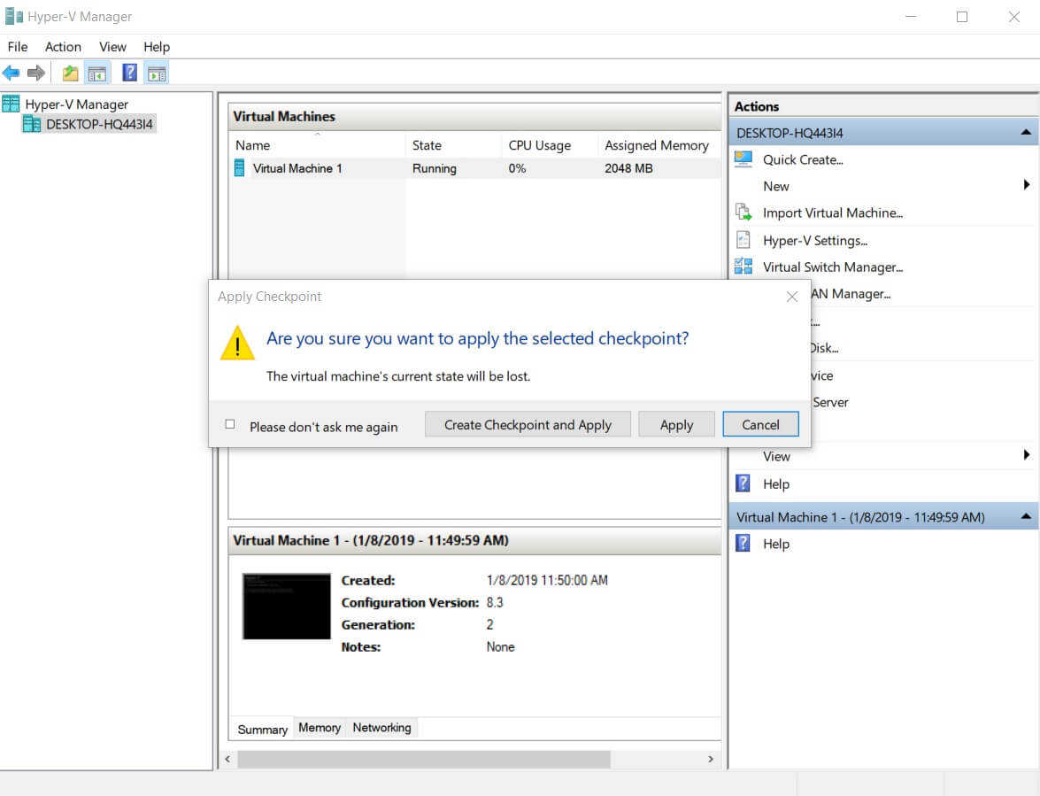Click the Back arrow toolbar icon
Viewport: 1040px width, 796px height.
(x=11, y=73)
